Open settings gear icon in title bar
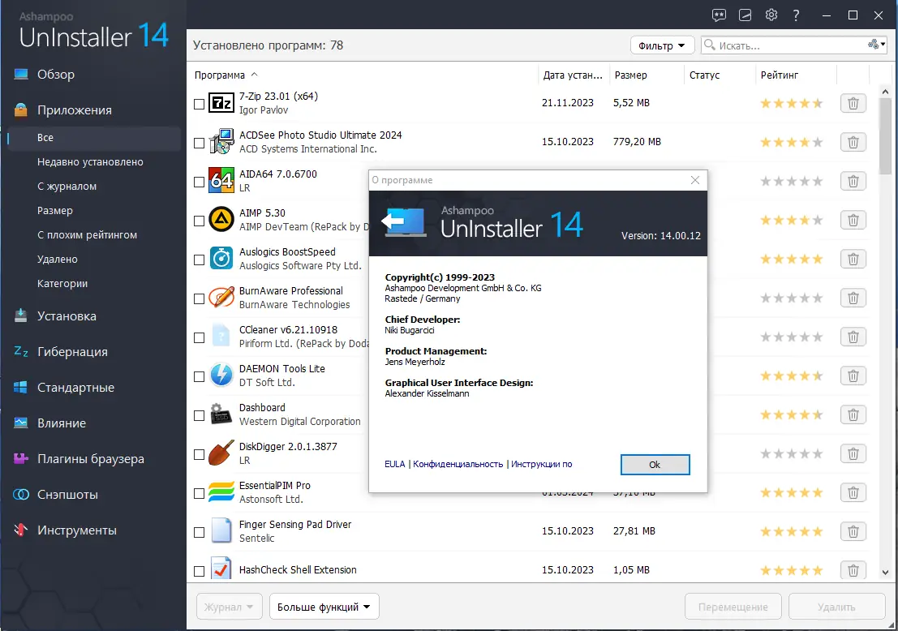 click(771, 15)
